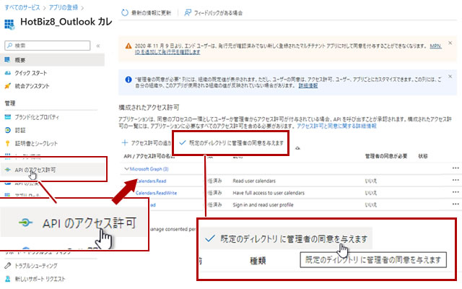Click いいえ in the Read user calendars row
Screen dimensions: 462x289
tap(370, 181)
